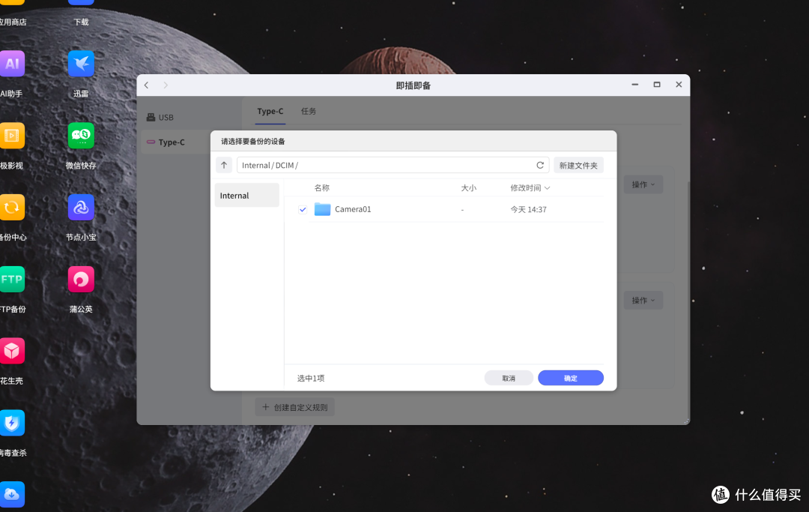Close the 即插即备 window

(679, 85)
